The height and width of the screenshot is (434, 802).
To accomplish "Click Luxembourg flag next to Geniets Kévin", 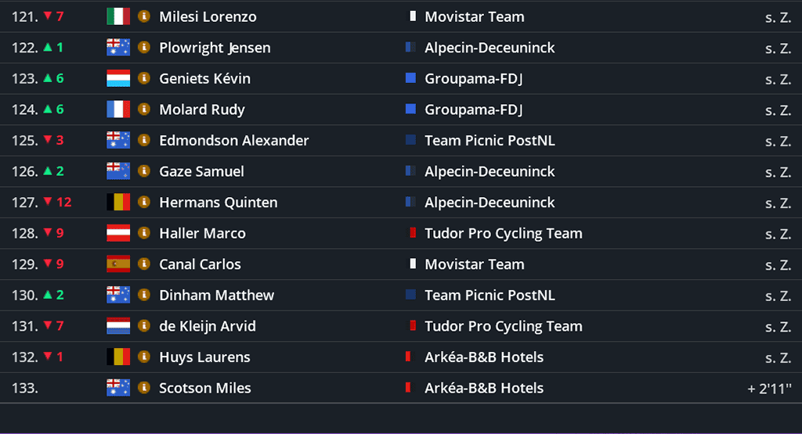I will pyautogui.click(x=118, y=78).
